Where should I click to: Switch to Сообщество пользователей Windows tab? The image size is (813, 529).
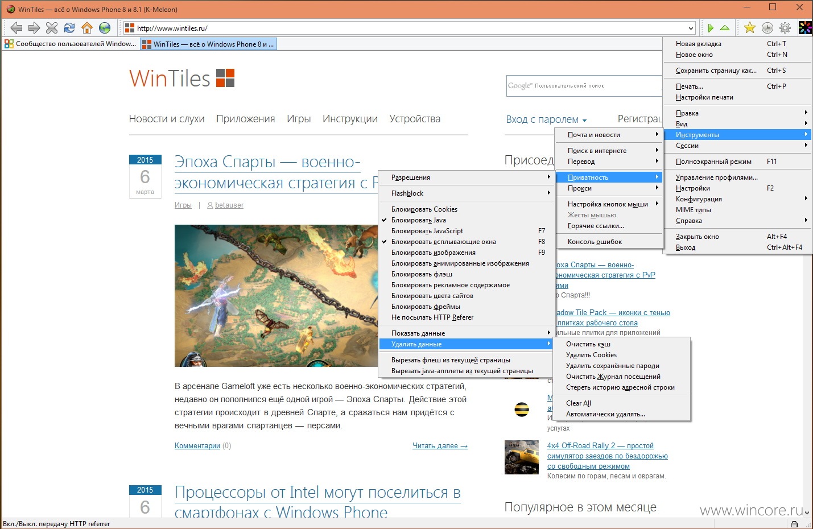(x=71, y=44)
